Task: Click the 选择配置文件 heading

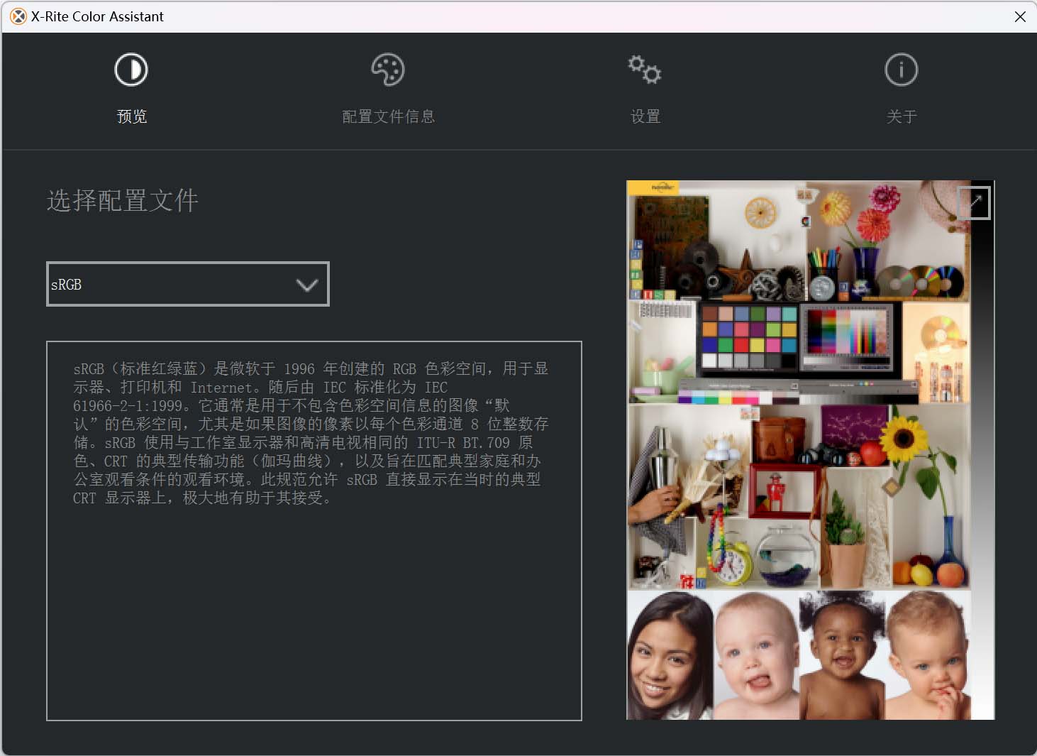Action: coord(123,200)
